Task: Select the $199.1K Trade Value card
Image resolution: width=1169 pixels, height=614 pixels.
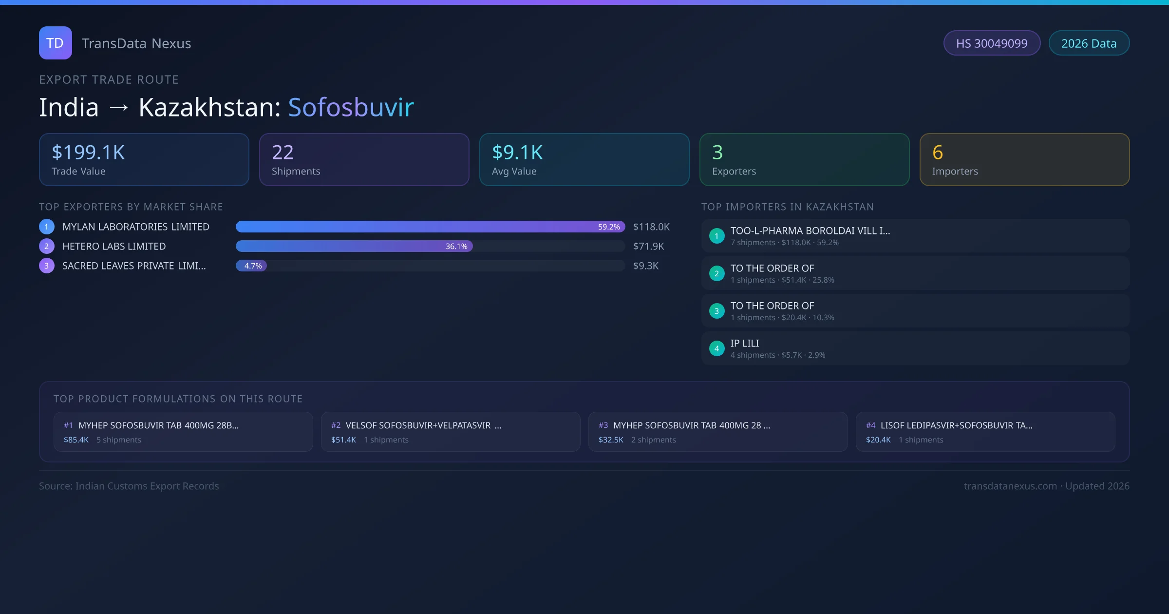Action: coord(144,159)
